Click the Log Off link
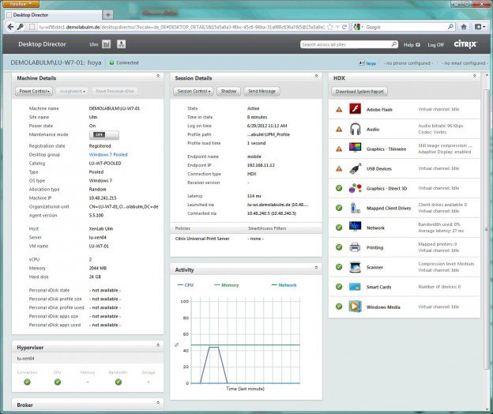493x414 pixels. coord(436,44)
